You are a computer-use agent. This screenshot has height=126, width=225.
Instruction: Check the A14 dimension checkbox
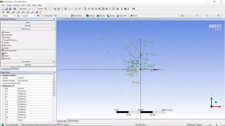[4, 89]
